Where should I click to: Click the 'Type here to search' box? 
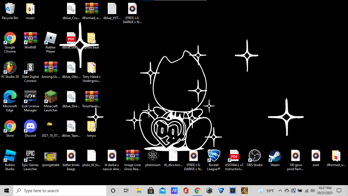click(x=60, y=191)
